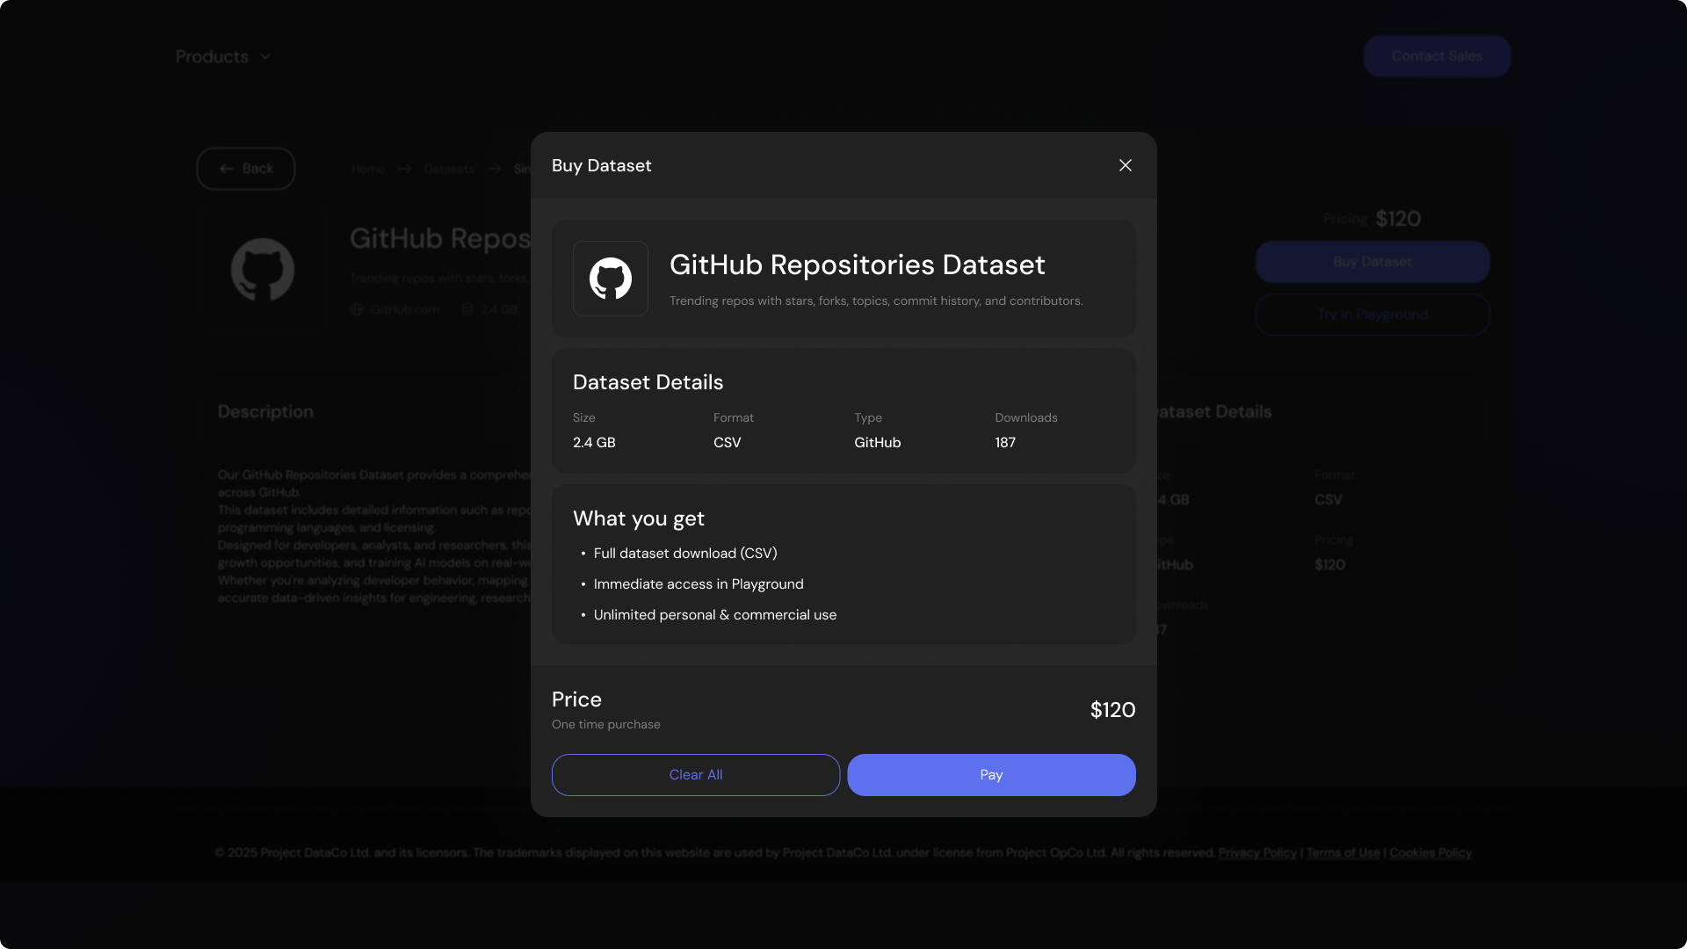Click the breadcrumb arrow after Home
1687x949 pixels.
click(x=403, y=169)
